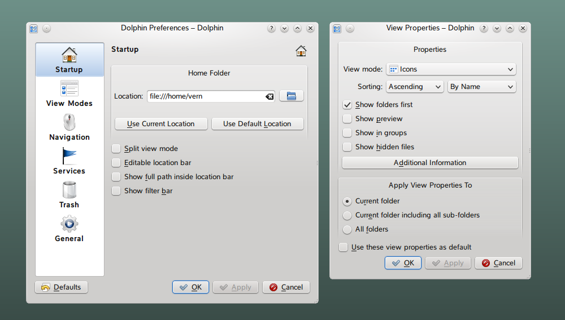This screenshot has height=320, width=565.
Task: Click Cancel in Dolphin Preferences
Action: click(286, 287)
